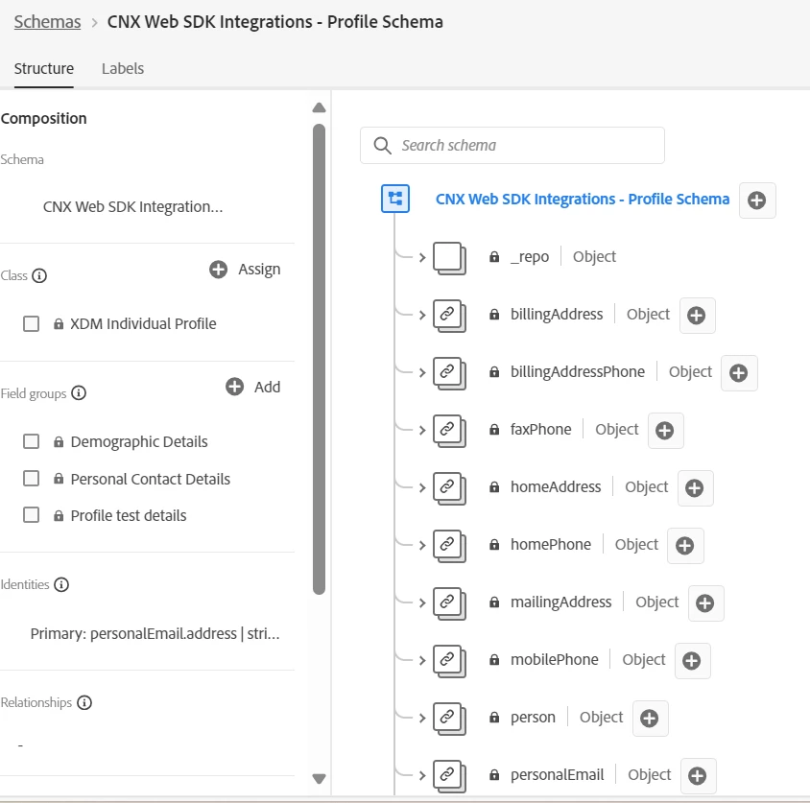Click the personalEmail linked object icon

[x=449, y=775]
